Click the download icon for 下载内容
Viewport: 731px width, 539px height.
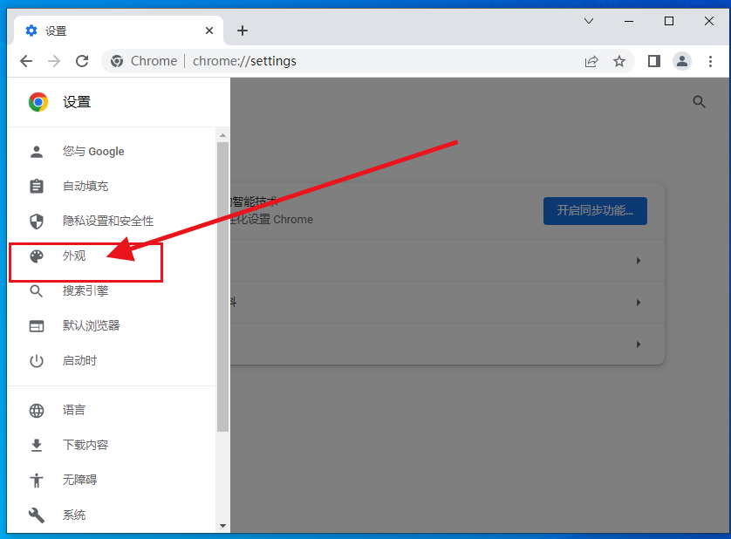tap(37, 446)
